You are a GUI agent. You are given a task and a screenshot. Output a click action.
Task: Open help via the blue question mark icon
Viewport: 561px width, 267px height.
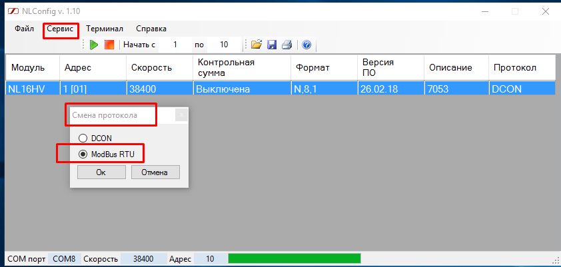(306, 45)
